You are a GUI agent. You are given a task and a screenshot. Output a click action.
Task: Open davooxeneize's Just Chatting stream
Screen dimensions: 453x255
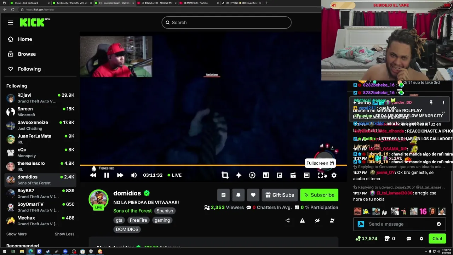(x=40, y=125)
